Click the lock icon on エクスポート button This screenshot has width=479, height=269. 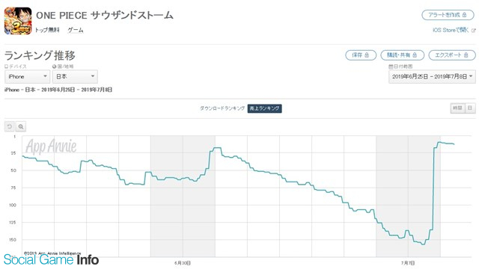click(x=466, y=55)
